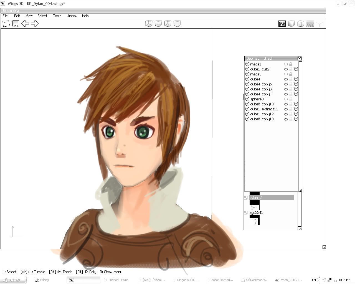Toggle wireframe cube icon for cube8_copy13
The width and height of the screenshot is (355, 284).
click(x=296, y=119)
